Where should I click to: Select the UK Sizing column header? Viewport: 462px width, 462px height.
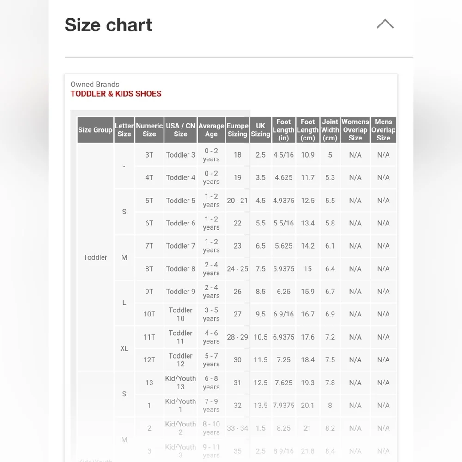261,130
